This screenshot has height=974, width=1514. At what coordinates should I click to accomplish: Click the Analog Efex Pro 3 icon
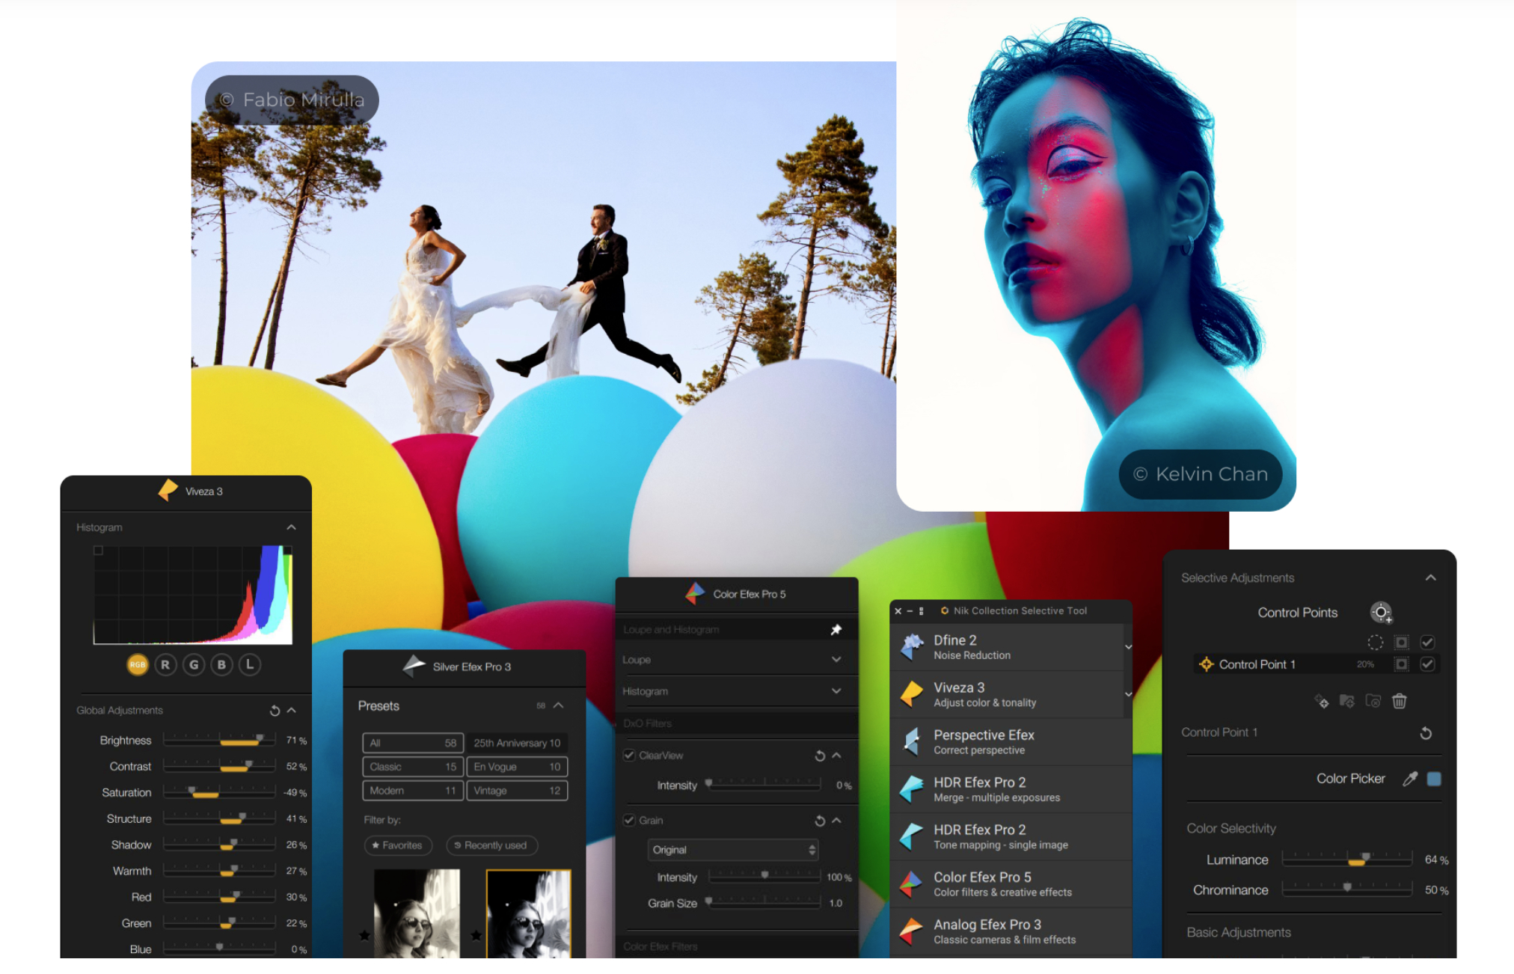911,931
